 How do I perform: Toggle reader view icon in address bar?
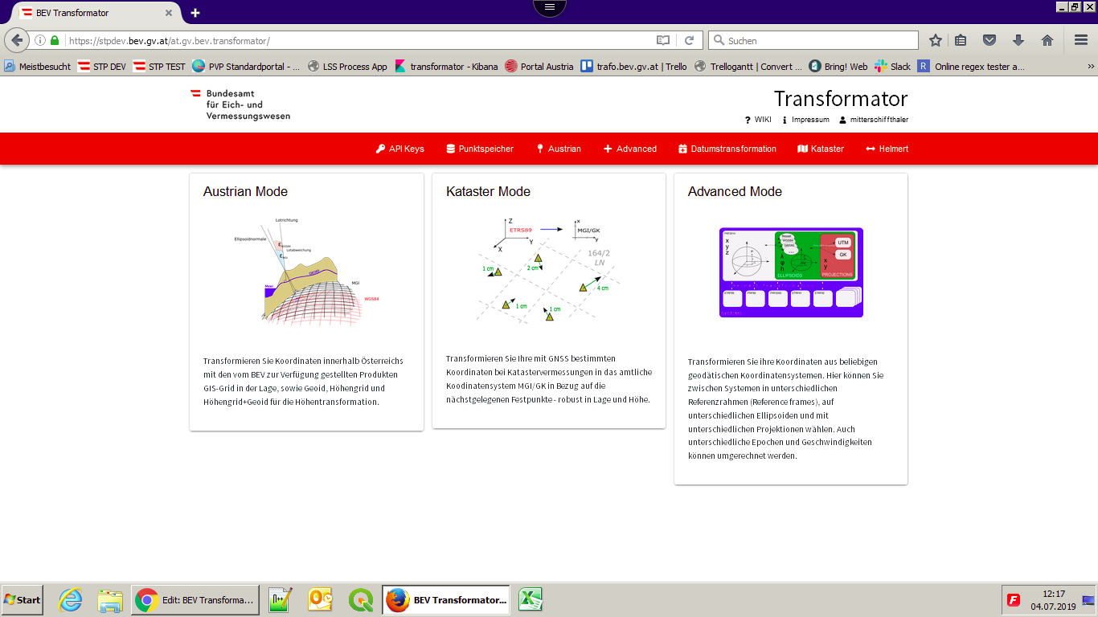[663, 40]
